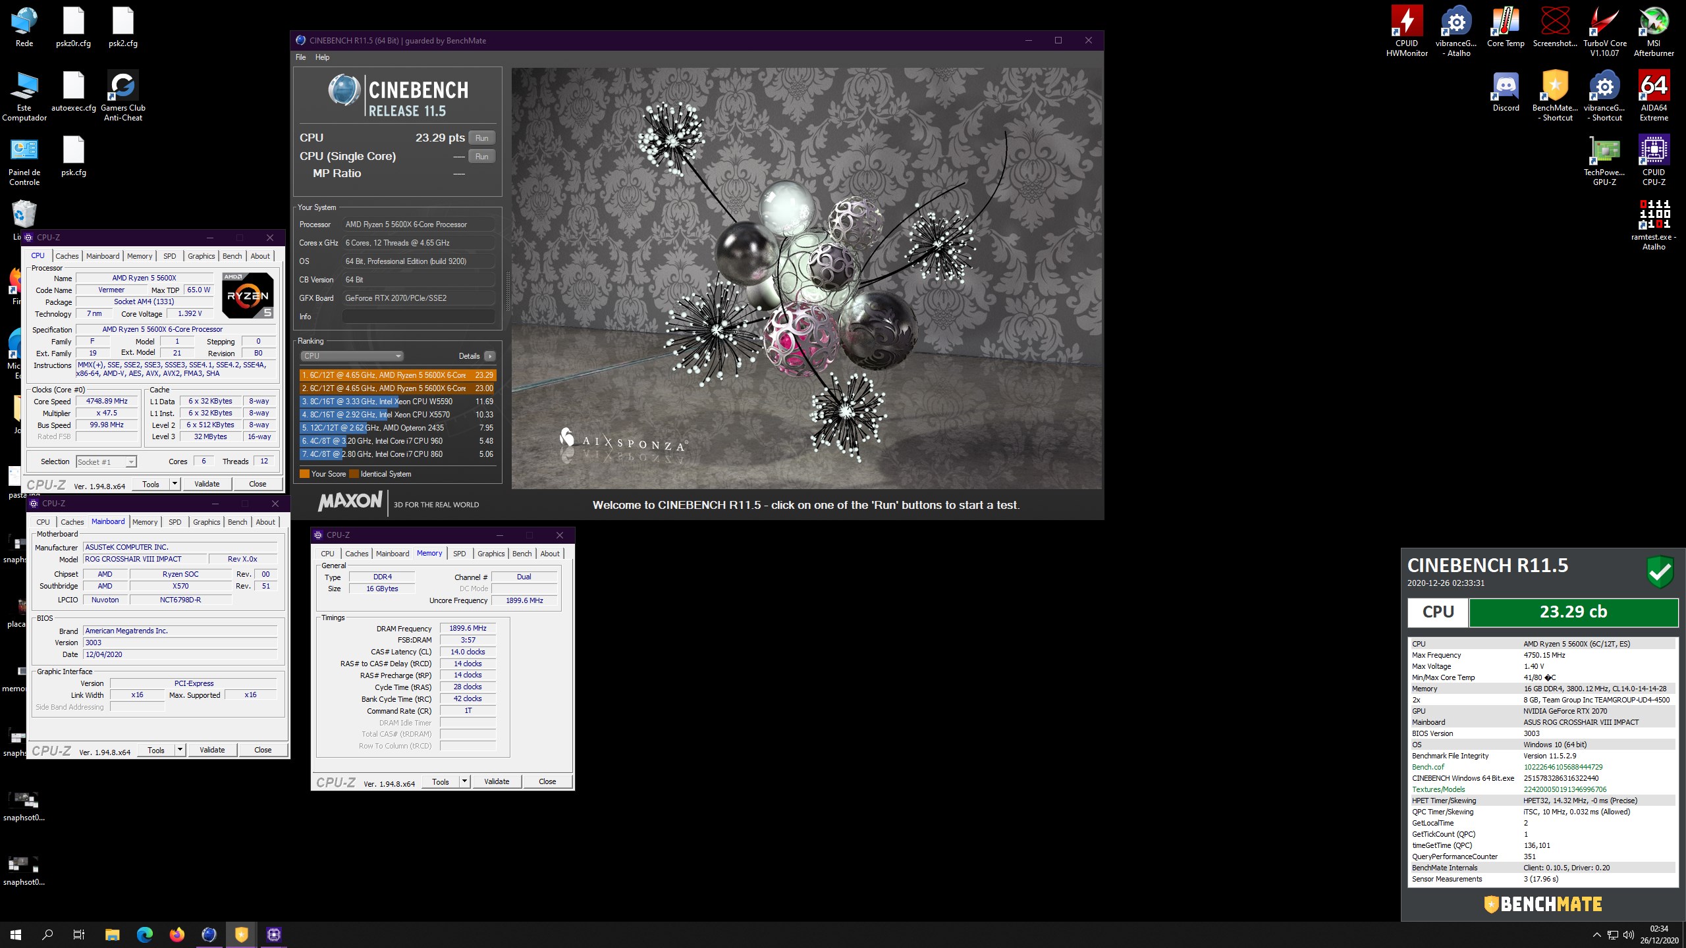Select ranking row Core i7 CPU 960
The height and width of the screenshot is (948, 1686).
click(x=397, y=441)
